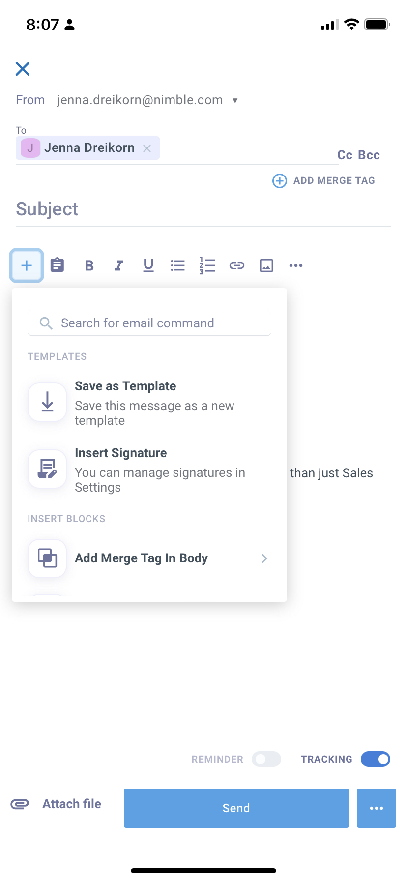The width and height of the screenshot is (407, 881).
Task: Insert an image into email
Action: point(266,265)
